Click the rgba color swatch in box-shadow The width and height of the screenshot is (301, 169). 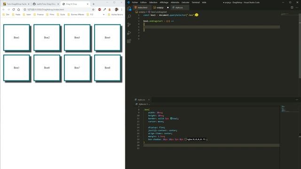click(x=186, y=139)
